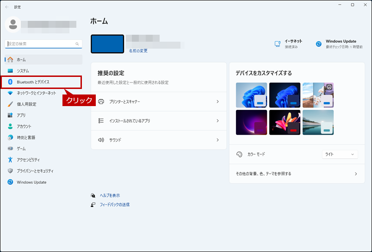Click the 名前の変更 link
Viewport: 372px width, 252px height.
coord(138,51)
